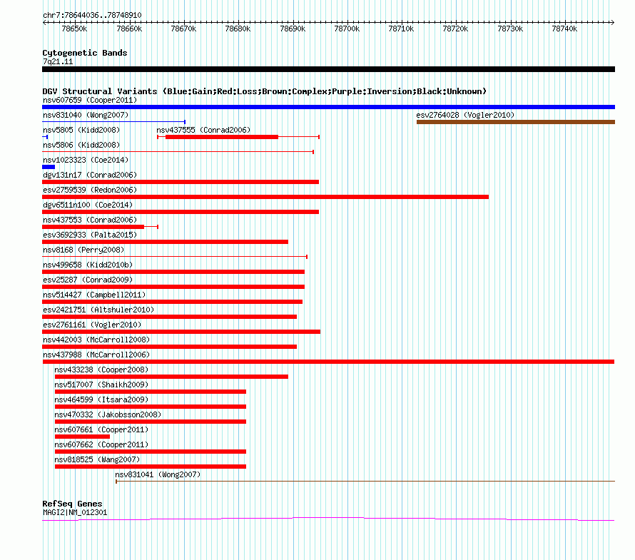Screen dimensions: 635x560
Task: Open esv3692933 (Palta2015) variant
Action: (90, 235)
